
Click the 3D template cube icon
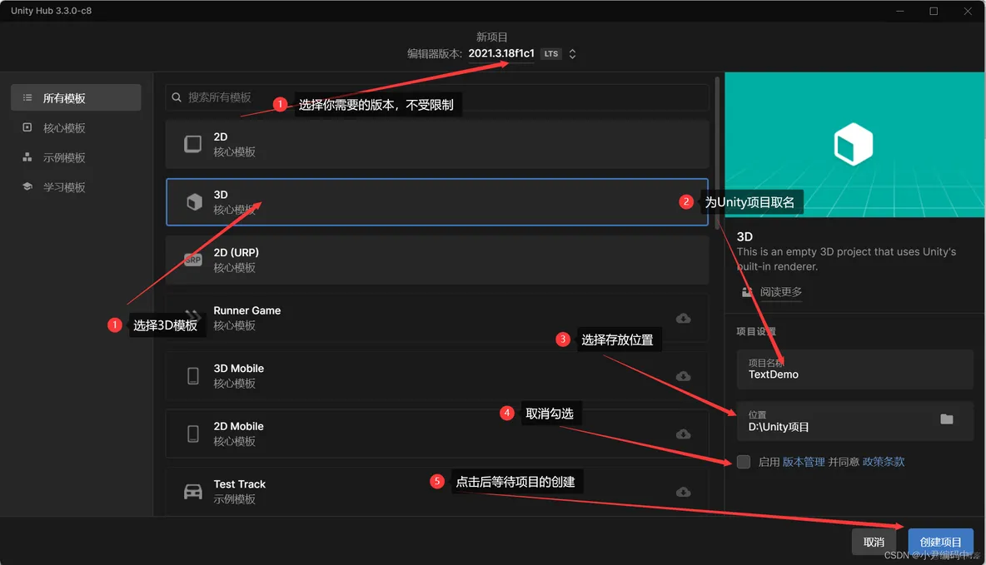coord(194,201)
